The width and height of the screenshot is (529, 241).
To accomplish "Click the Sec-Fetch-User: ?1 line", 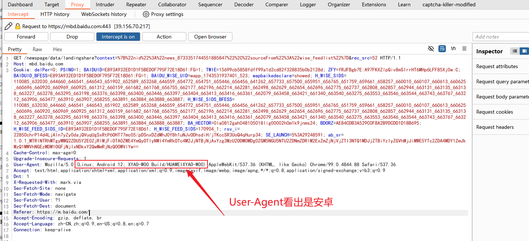I will 37,200.
